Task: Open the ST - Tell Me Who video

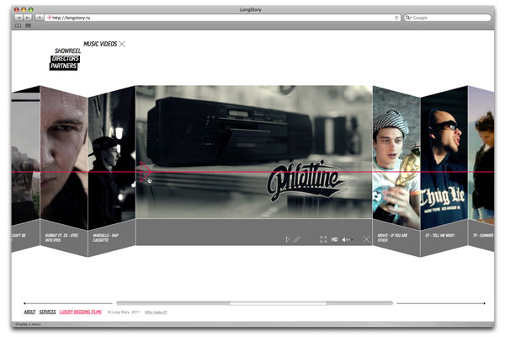Action: coord(444,158)
